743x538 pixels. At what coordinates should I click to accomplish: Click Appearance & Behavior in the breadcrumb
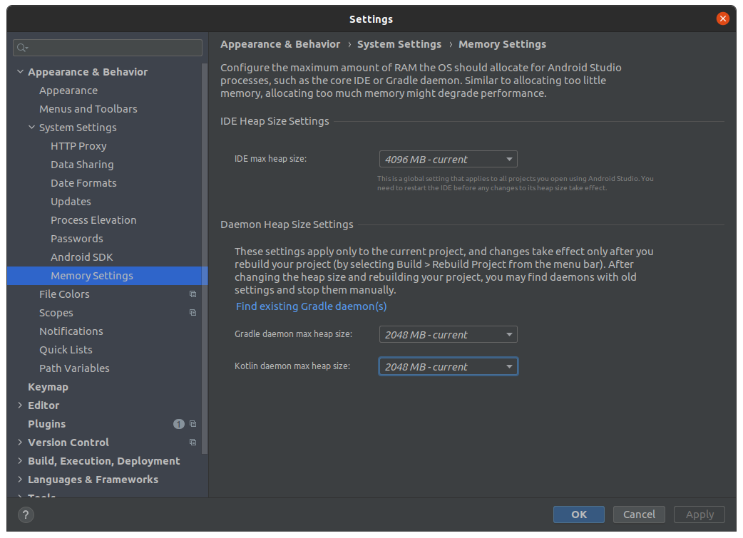(x=280, y=44)
